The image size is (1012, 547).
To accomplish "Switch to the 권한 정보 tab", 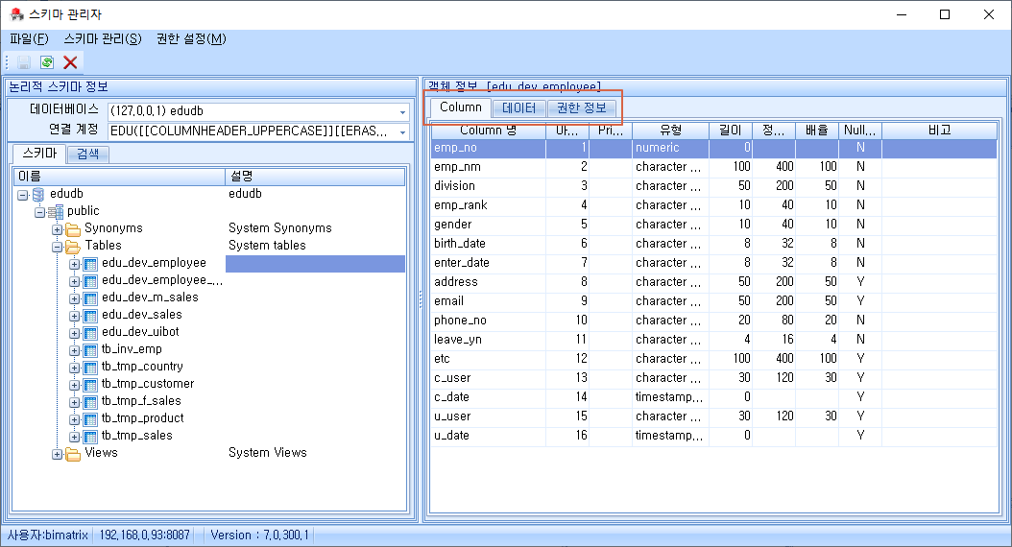I will click(x=582, y=108).
